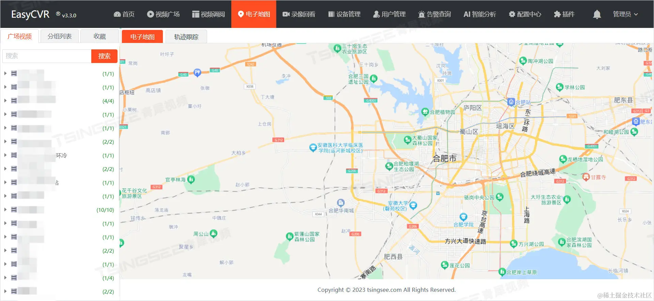Viewport: 654px width, 301px height.
Task: Click the 大蜀山国家森林公园 map marker
Action: (407, 140)
